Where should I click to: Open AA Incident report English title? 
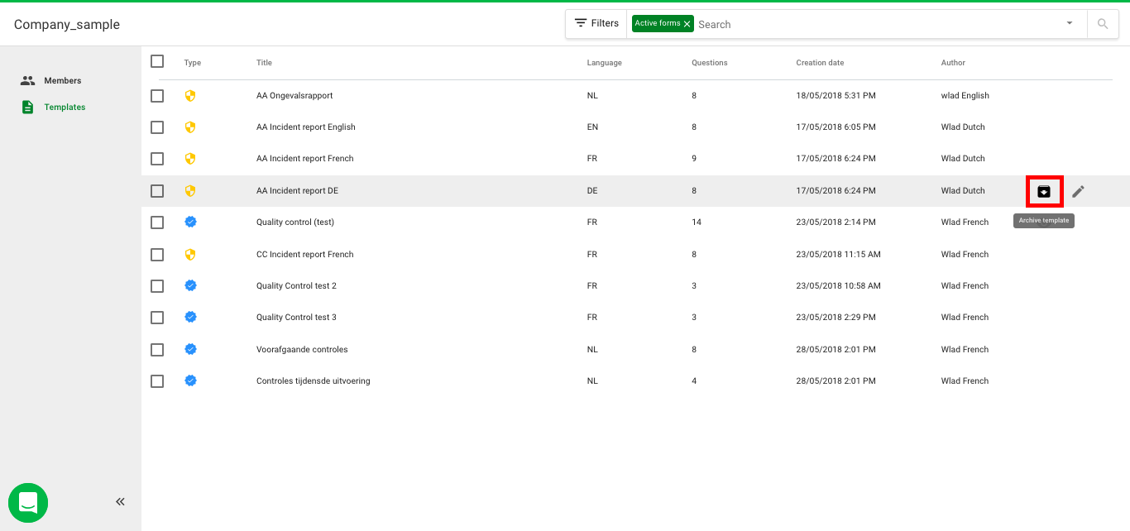(x=306, y=127)
